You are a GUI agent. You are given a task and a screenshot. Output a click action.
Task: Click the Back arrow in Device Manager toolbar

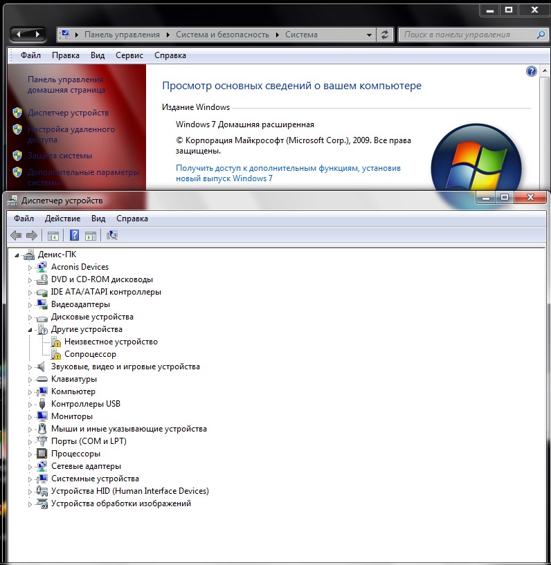16,235
